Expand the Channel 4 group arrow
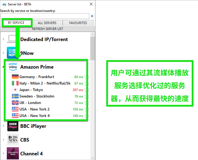This screenshot has height=160, width=198. click(4, 153)
